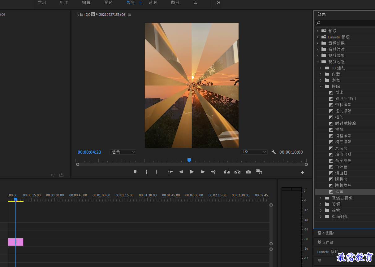The width and height of the screenshot is (375, 267).
Task: Open the Lumetri 颜色 panel
Action: pos(328,252)
